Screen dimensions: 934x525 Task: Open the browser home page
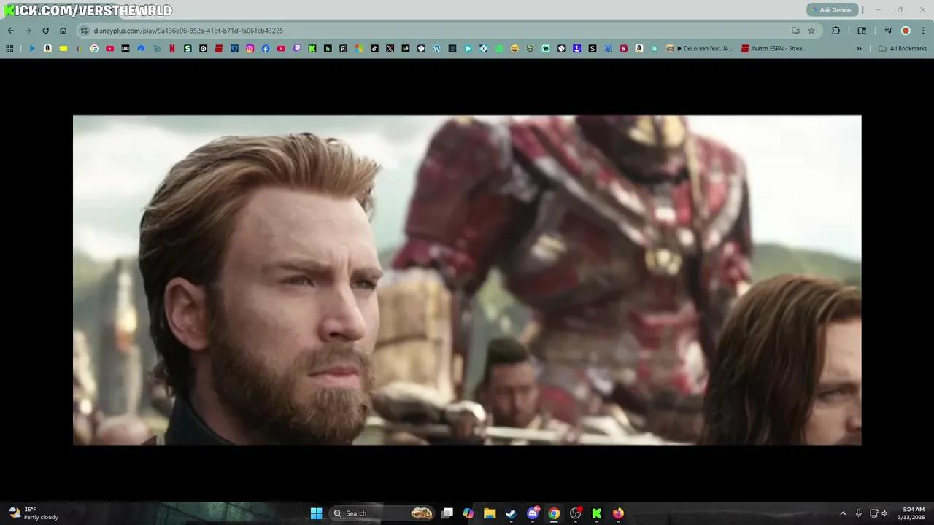click(x=63, y=31)
